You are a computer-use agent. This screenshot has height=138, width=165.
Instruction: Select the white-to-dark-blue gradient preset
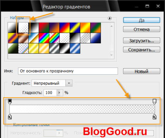click(96, 38)
